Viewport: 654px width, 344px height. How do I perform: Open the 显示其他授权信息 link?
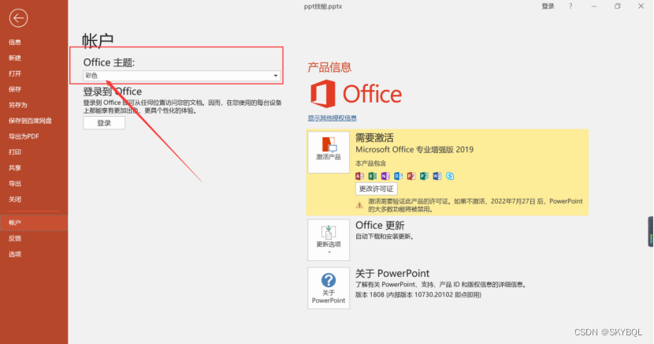pos(333,118)
